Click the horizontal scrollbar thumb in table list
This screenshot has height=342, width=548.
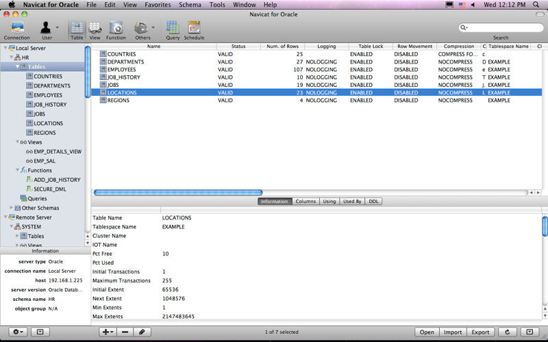178,192
